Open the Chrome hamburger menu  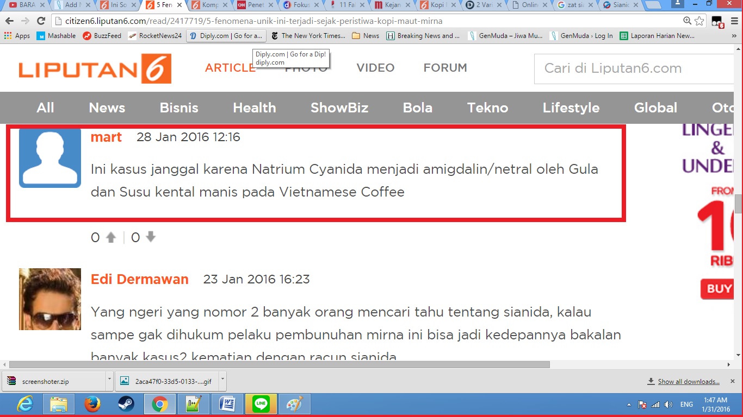click(x=734, y=21)
